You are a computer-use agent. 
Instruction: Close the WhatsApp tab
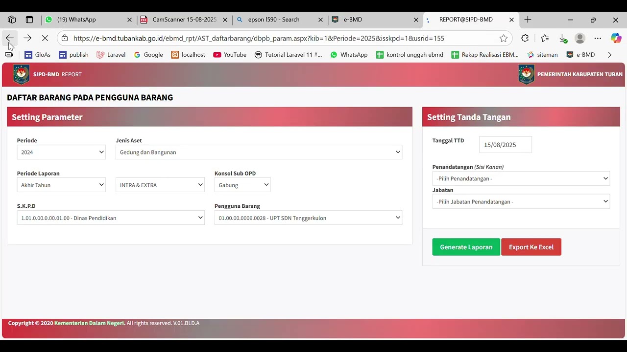click(129, 20)
